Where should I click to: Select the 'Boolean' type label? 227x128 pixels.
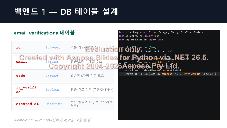[53, 90]
